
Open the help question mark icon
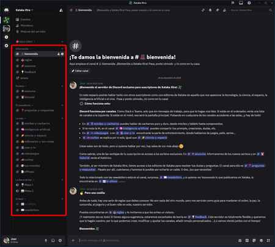click(249, 3)
